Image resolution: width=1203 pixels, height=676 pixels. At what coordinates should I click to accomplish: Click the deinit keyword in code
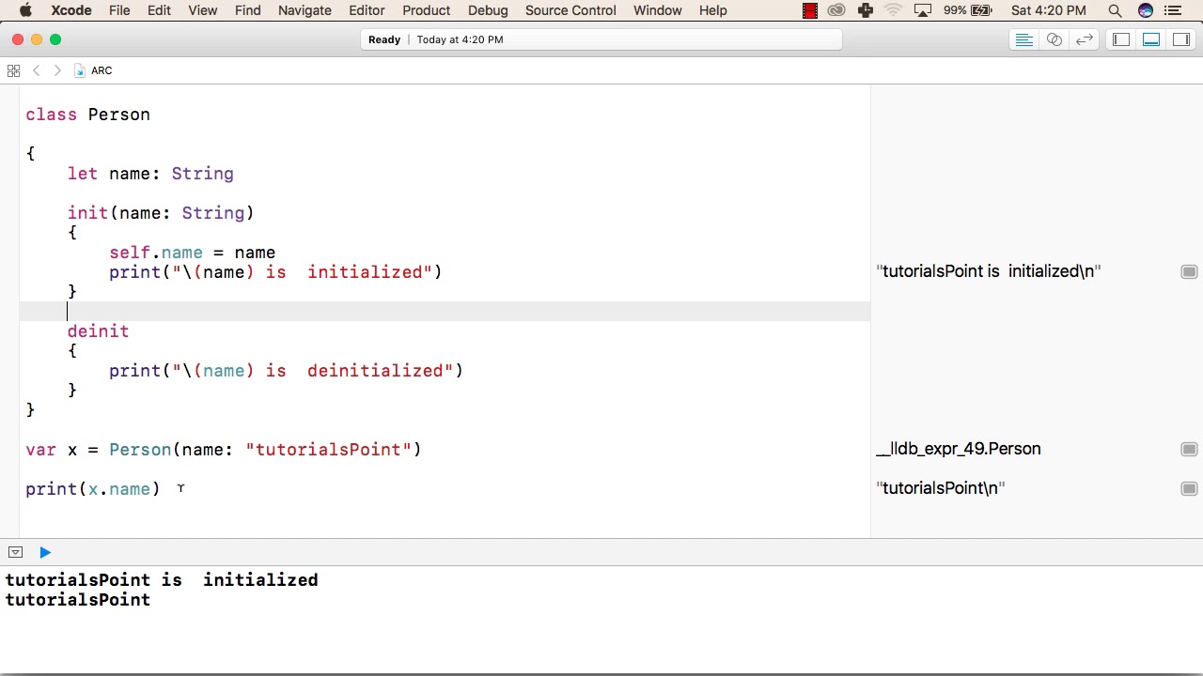point(98,331)
